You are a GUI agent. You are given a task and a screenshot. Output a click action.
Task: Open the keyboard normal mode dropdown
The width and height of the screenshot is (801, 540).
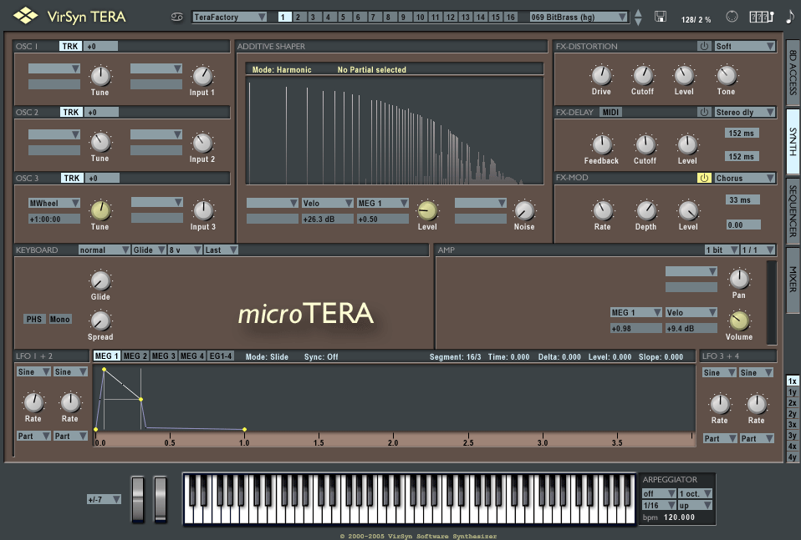pos(105,250)
